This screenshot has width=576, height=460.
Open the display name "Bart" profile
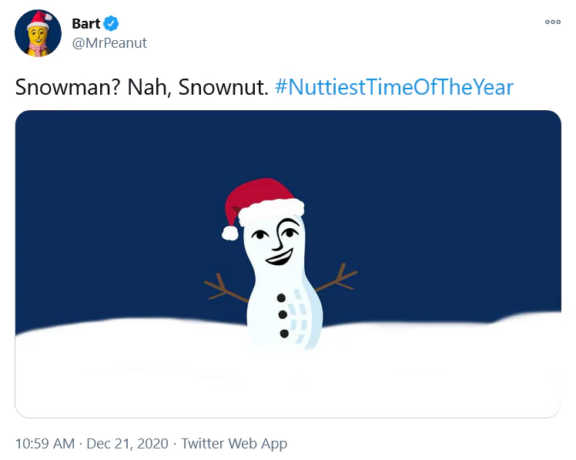click(86, 24)
